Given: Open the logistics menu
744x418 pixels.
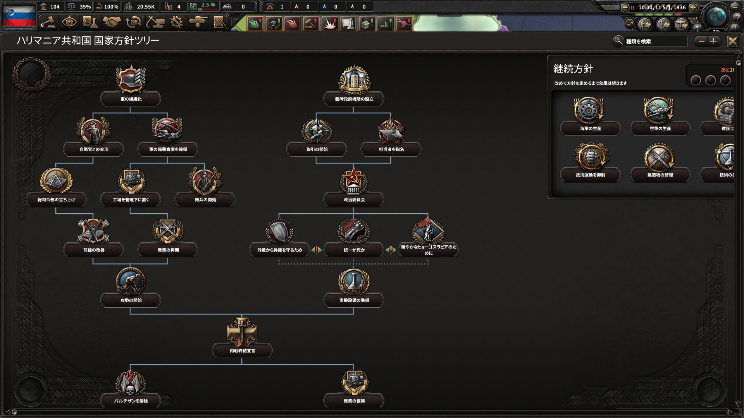Looking at the screenshot, I should (x=219, y=22).
